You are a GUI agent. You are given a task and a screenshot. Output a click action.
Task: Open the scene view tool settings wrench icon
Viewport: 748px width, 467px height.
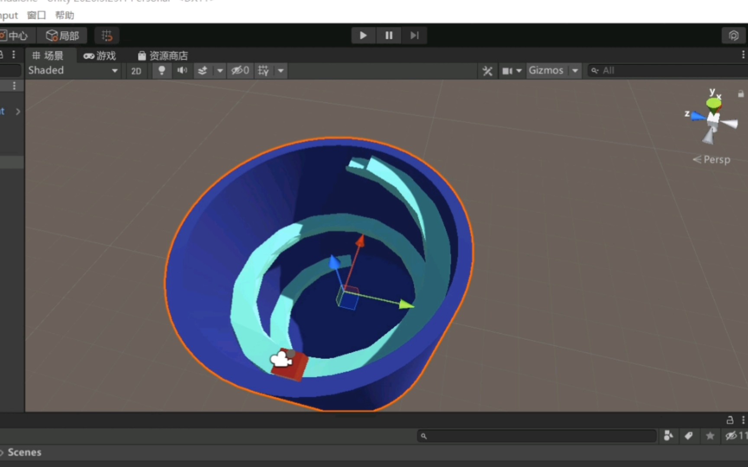[x=487, y=70]
